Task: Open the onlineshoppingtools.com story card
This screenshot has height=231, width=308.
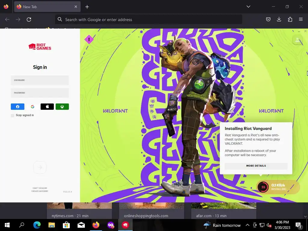Action: click(152, 211)
